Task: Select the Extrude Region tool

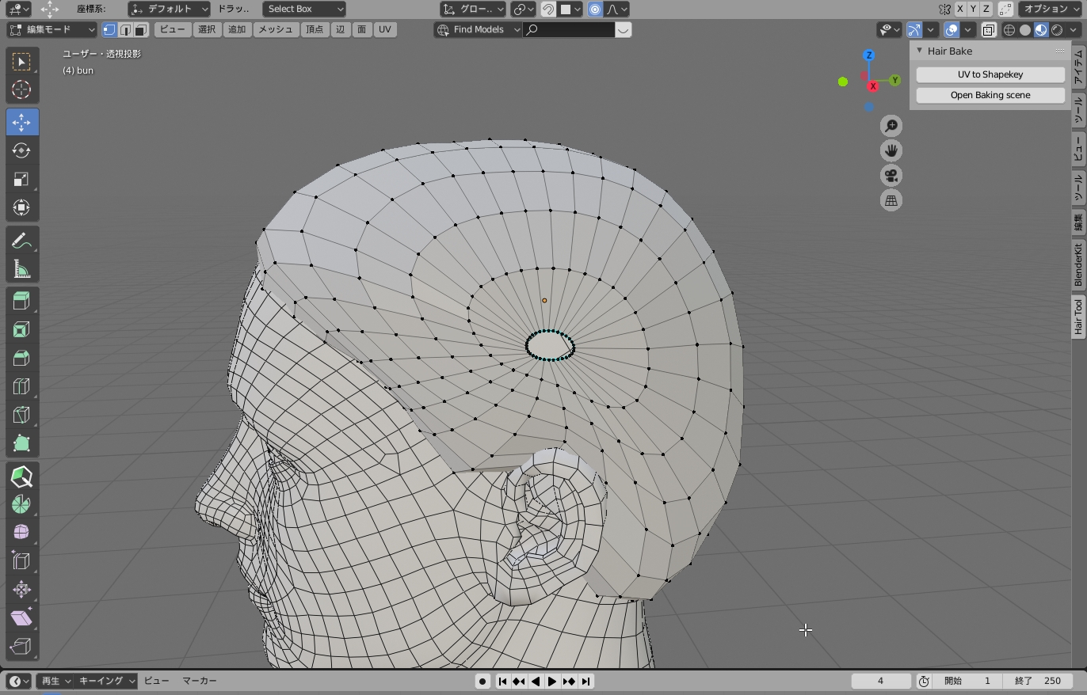Action: 21,301
